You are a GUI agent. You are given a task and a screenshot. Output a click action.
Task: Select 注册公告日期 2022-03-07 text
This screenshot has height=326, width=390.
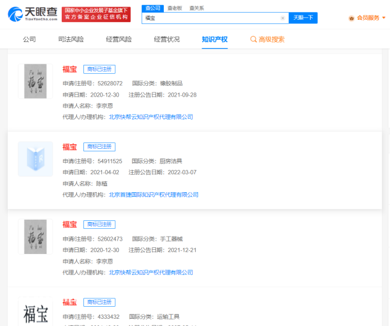(x=163, y=172)
